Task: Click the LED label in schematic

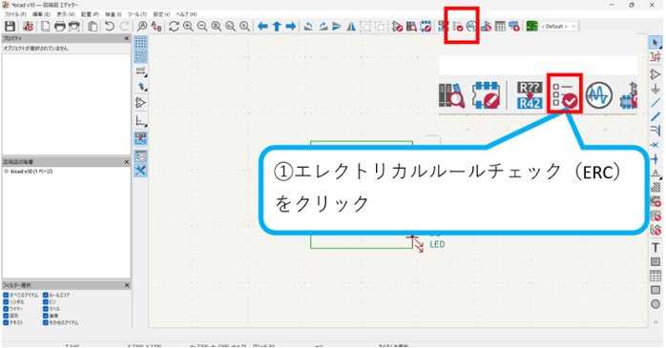Action: tap(437, 244)
